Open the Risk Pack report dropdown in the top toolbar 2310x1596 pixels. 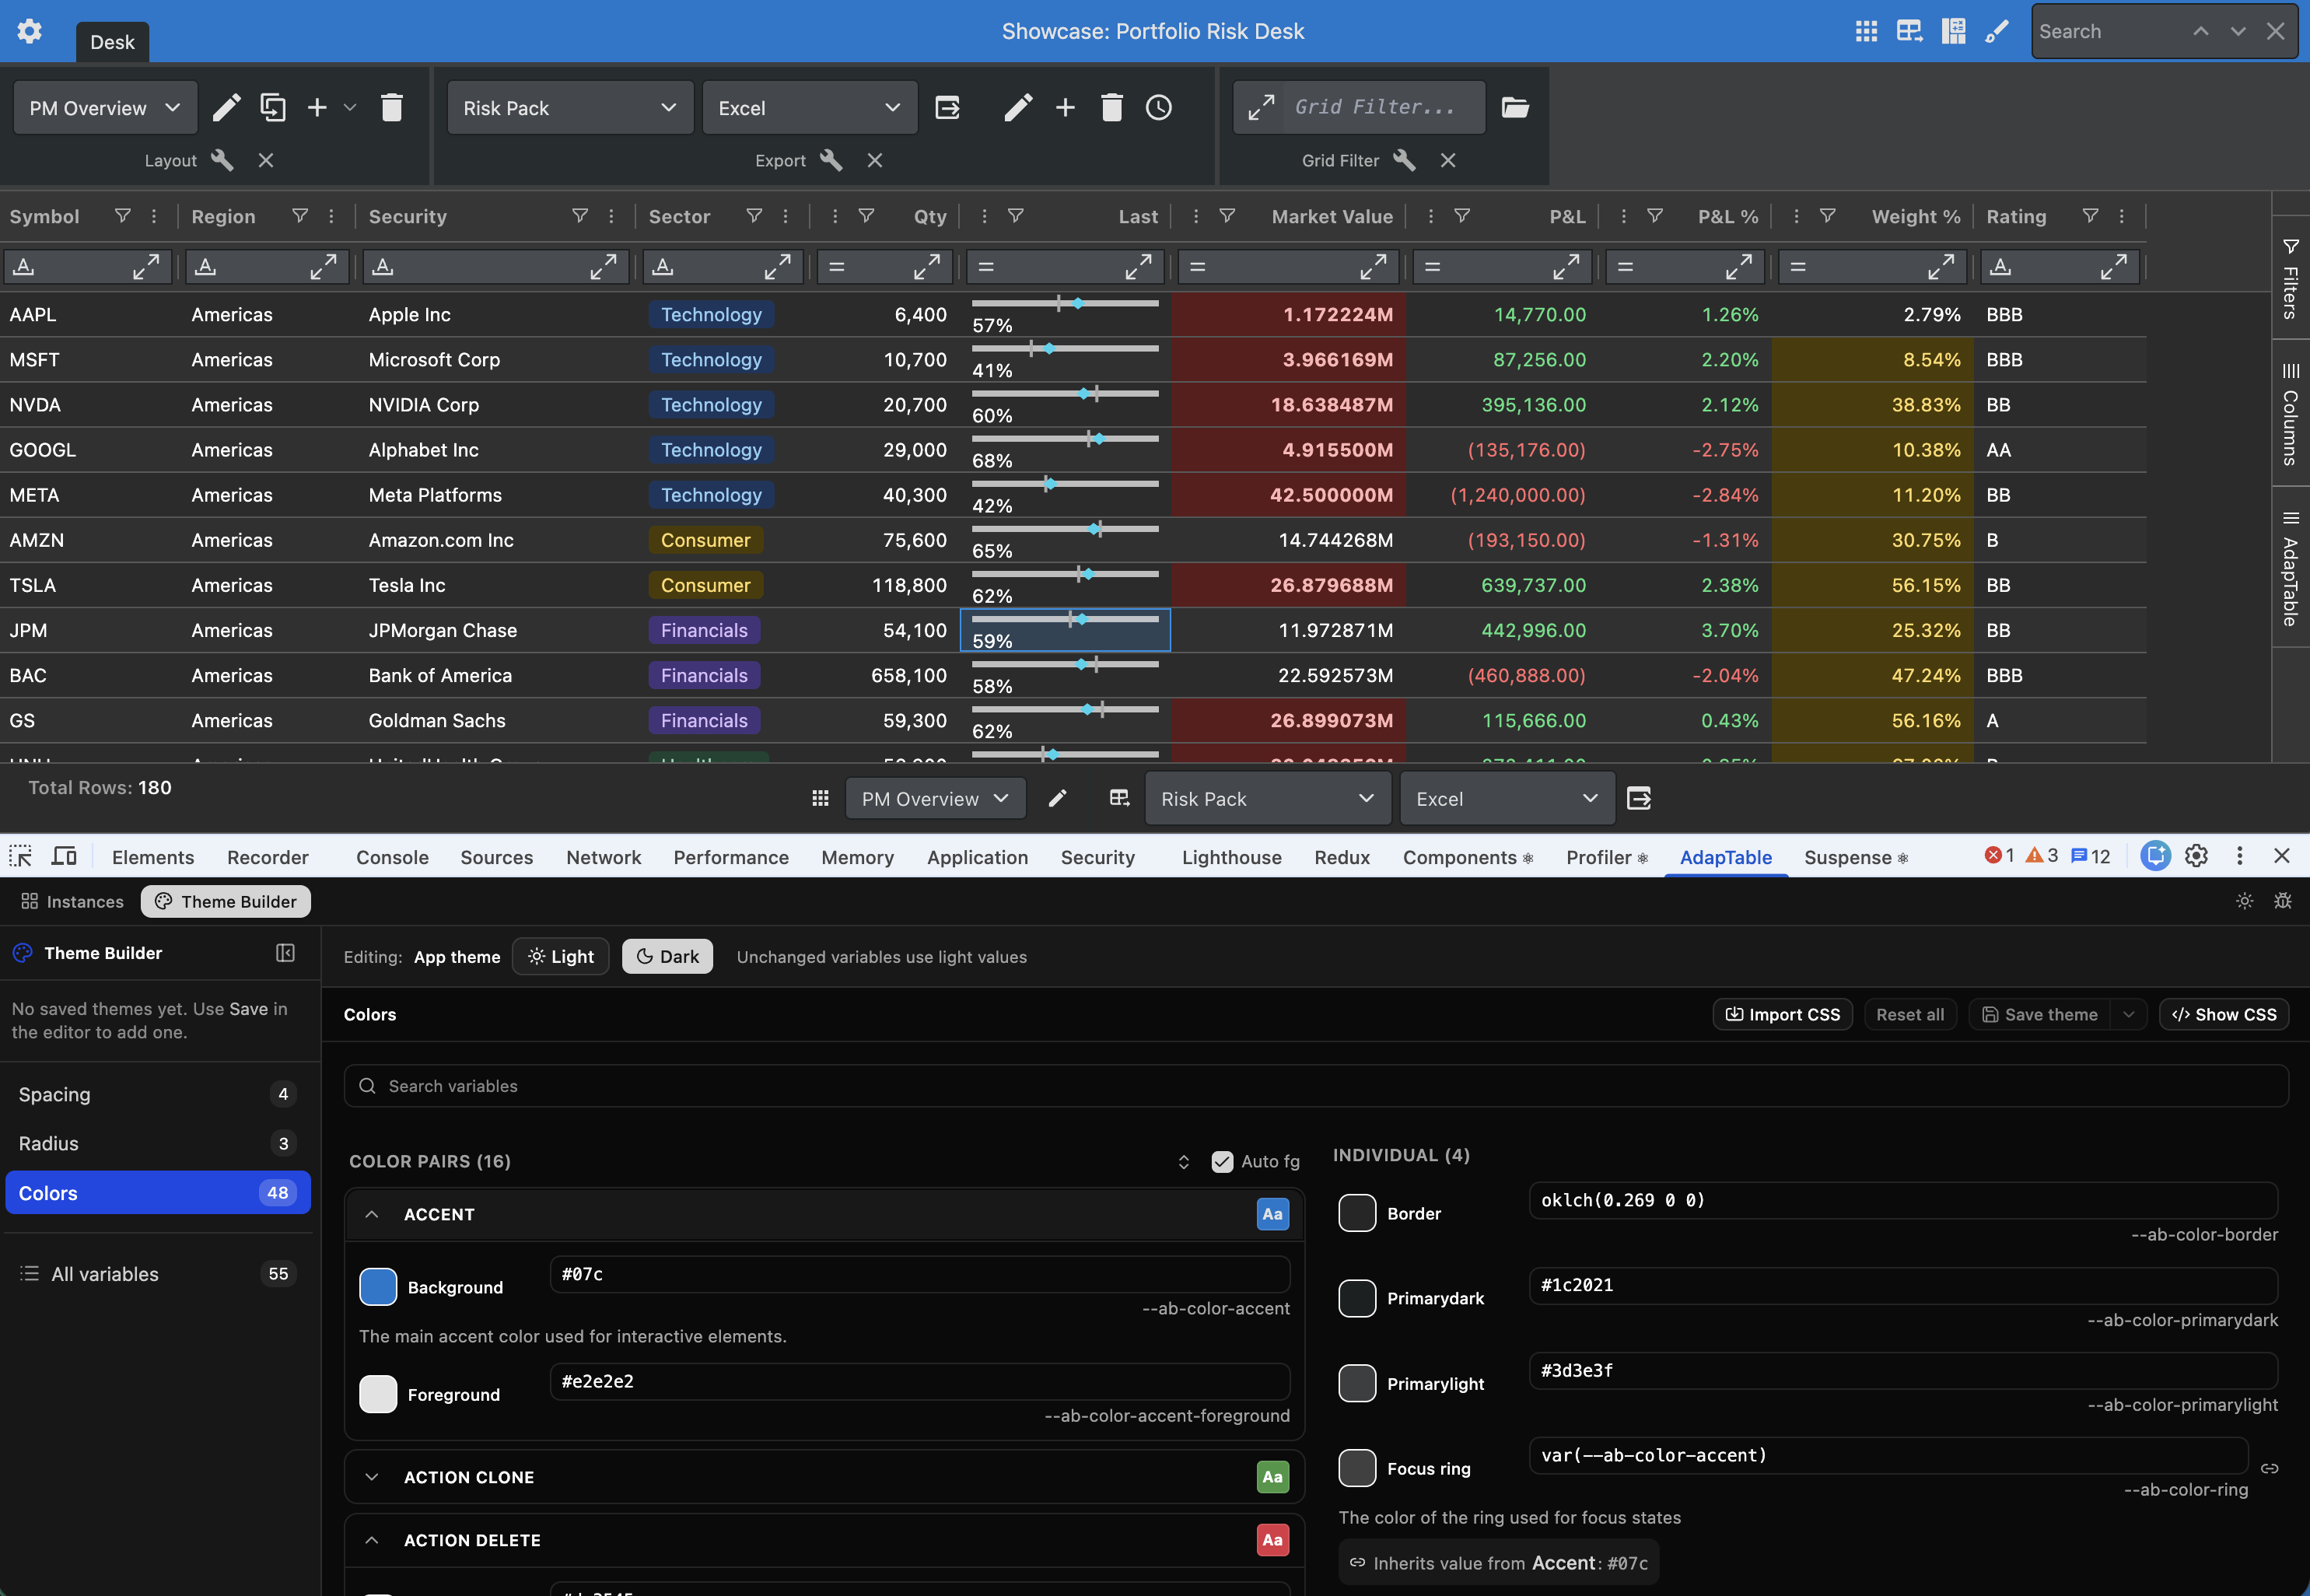point(570,107)
